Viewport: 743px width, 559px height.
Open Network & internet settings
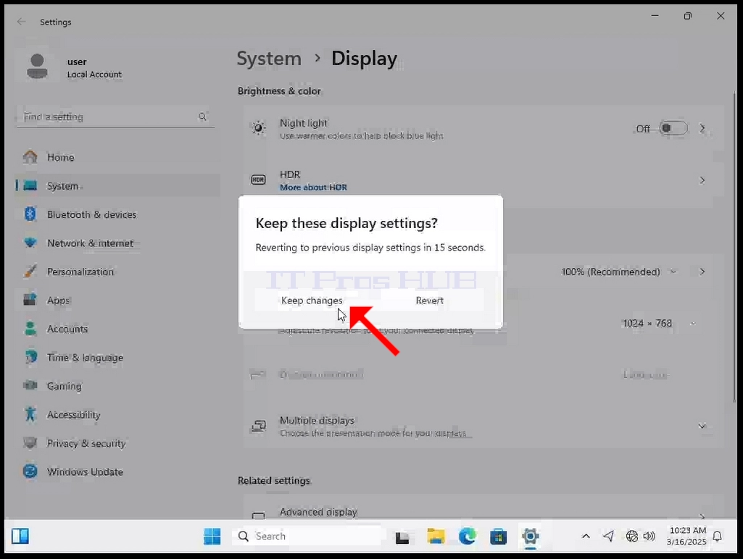point(118,243)
